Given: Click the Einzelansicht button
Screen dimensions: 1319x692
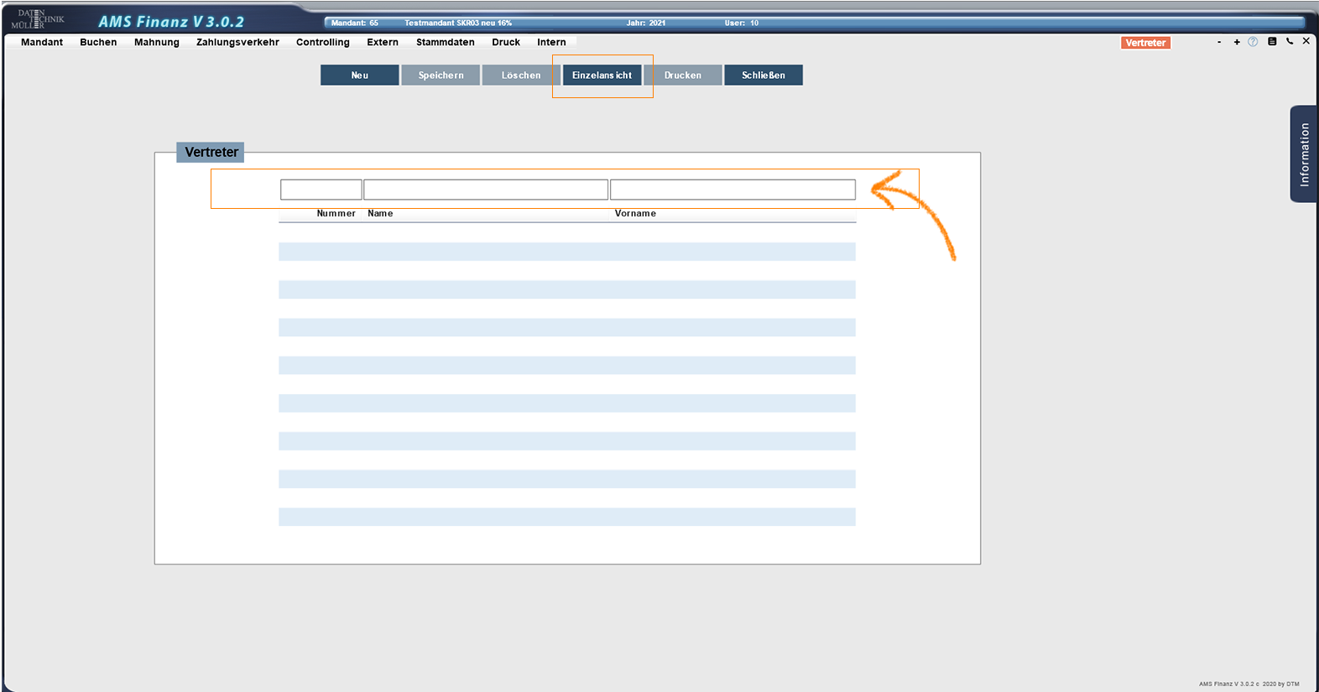Looking at the screenshot, I should coord(602,75).
